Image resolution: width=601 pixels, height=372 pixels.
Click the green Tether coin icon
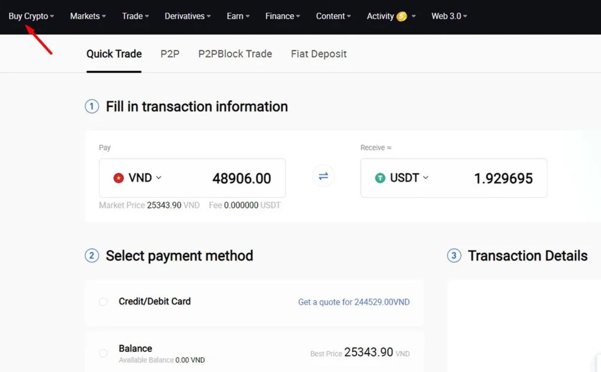[x=380, y=178]
